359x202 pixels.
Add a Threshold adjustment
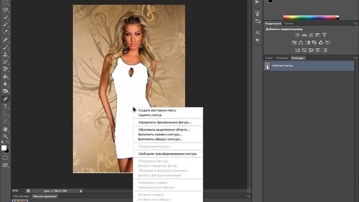pos(311,50)
